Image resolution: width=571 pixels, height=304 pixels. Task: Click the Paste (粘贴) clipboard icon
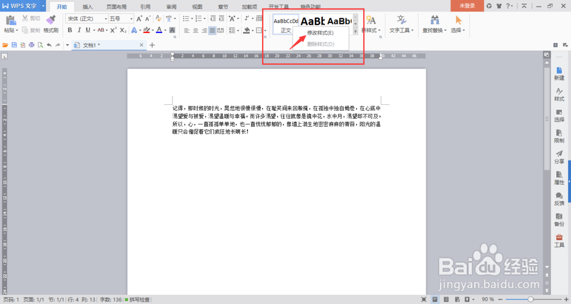pos(10,21)
